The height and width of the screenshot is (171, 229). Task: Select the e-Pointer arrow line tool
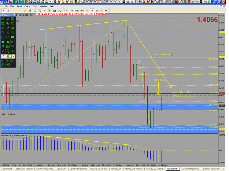coord(13,33)
